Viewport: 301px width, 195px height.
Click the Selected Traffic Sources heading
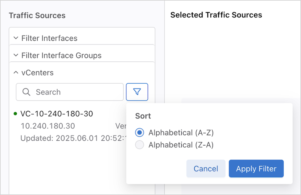[216, 15]
